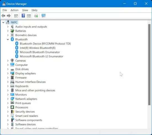Screen dimensions: 152x135
Task: Click the Print queues printer icon
Action: [12, 103]
